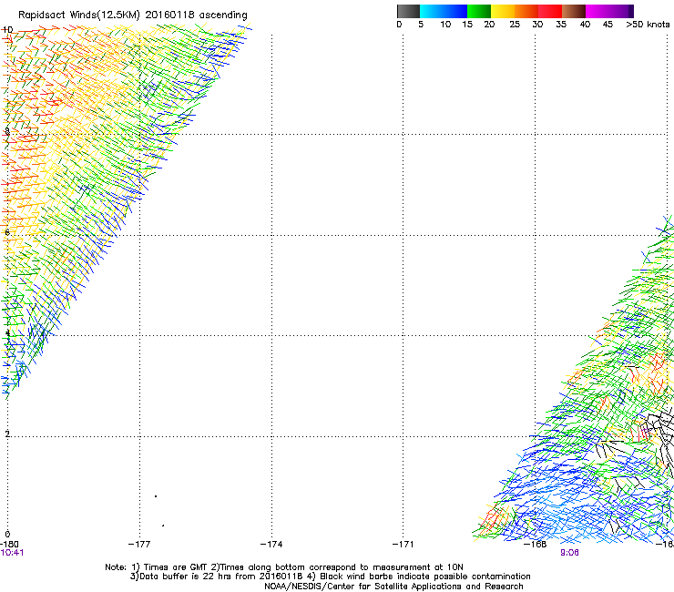Image resolution: width=674 pixels, height=592 pixels.
Task: Click the purple time stamp '10:41'
Action: tap(12, 553)
